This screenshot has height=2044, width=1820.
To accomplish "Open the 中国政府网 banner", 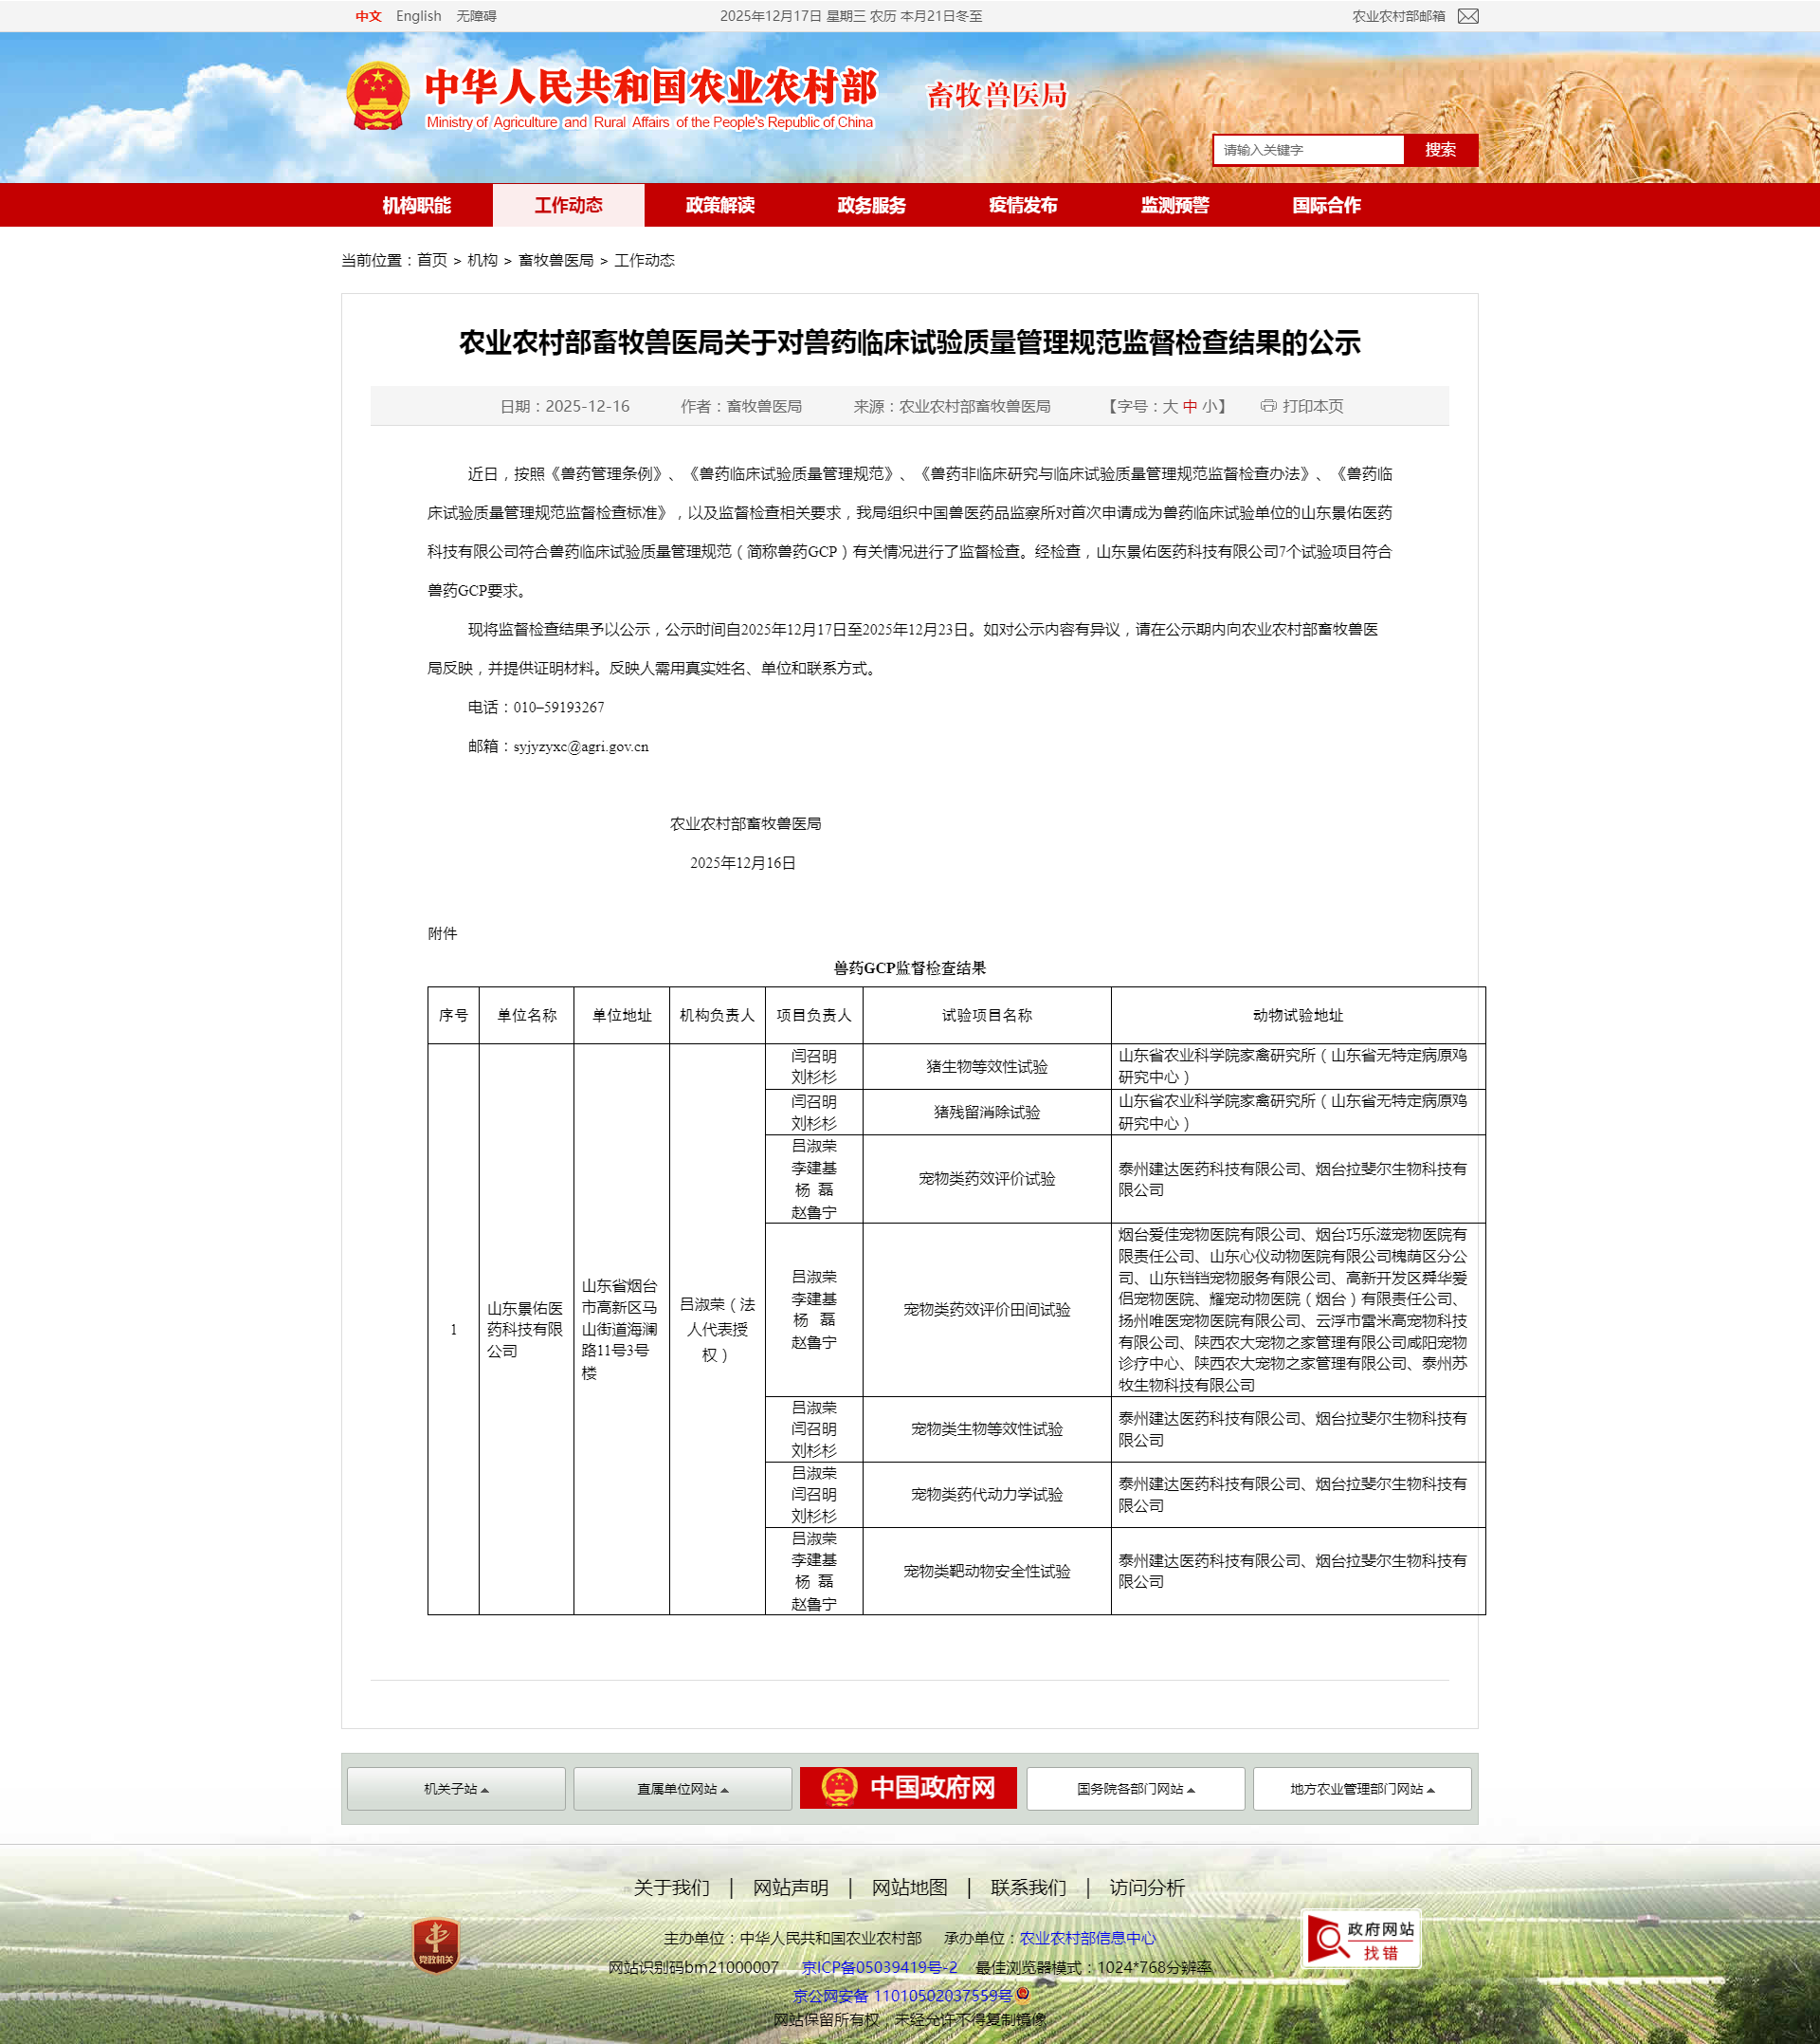I will point(908,1788).
